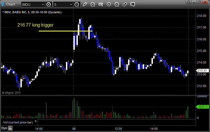
Task: Click the 212.00 price axis label
Action: (201, 86)
